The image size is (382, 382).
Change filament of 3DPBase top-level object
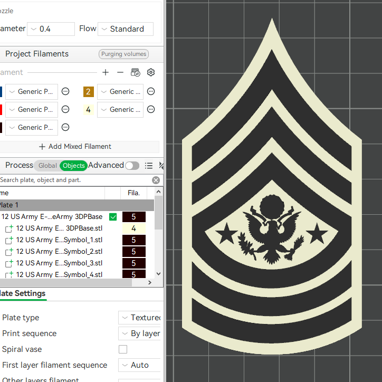tap(133, 217)
